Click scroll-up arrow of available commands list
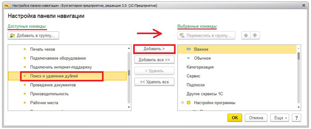Image resolution: width=311 pixels, height=129 pixels. tap(129, 48)
